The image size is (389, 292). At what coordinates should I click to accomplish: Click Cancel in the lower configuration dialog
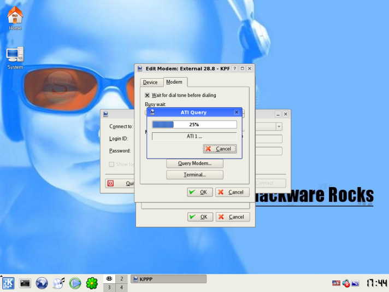[233, 217]
